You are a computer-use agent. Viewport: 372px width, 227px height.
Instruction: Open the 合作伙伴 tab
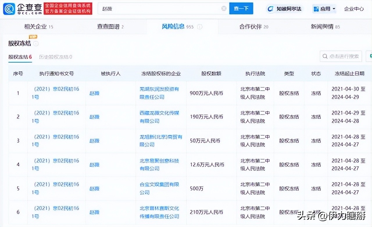coord(251,26)
